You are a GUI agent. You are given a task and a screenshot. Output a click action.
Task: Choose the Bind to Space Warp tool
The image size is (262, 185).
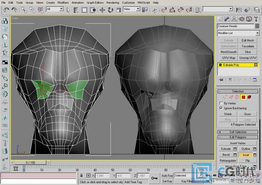tap(40, 10)
